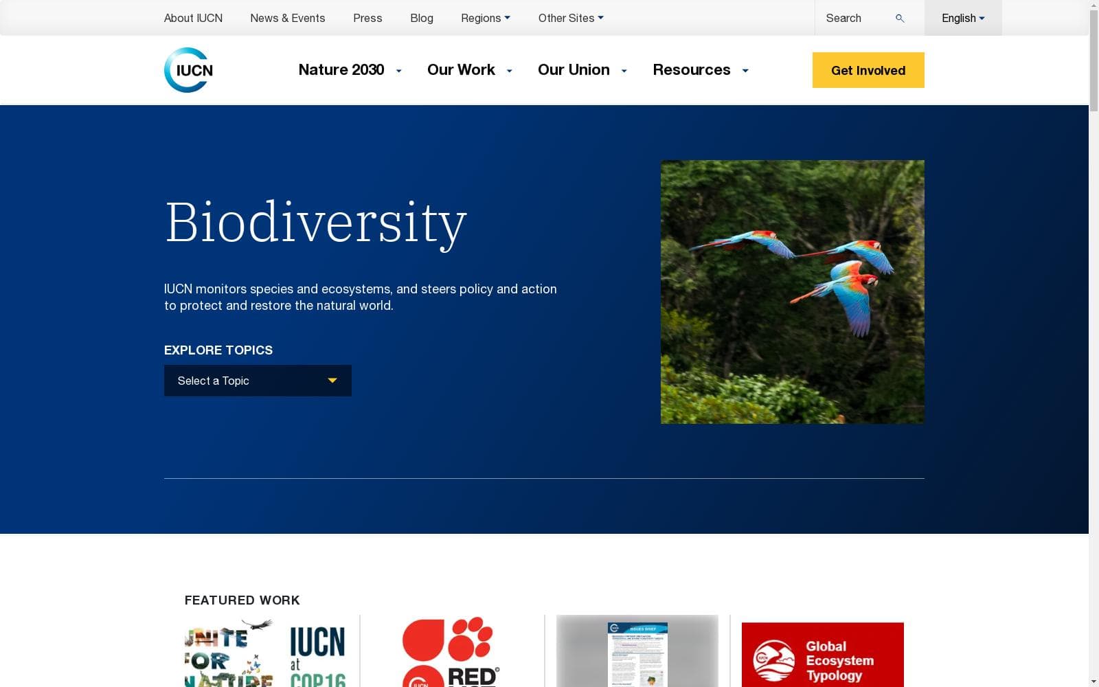The width and height of the screenshot is (1099, 687).
Task: Expand the Other Sites dropdown
Action: pyautogui.click(x=571, y=18)
